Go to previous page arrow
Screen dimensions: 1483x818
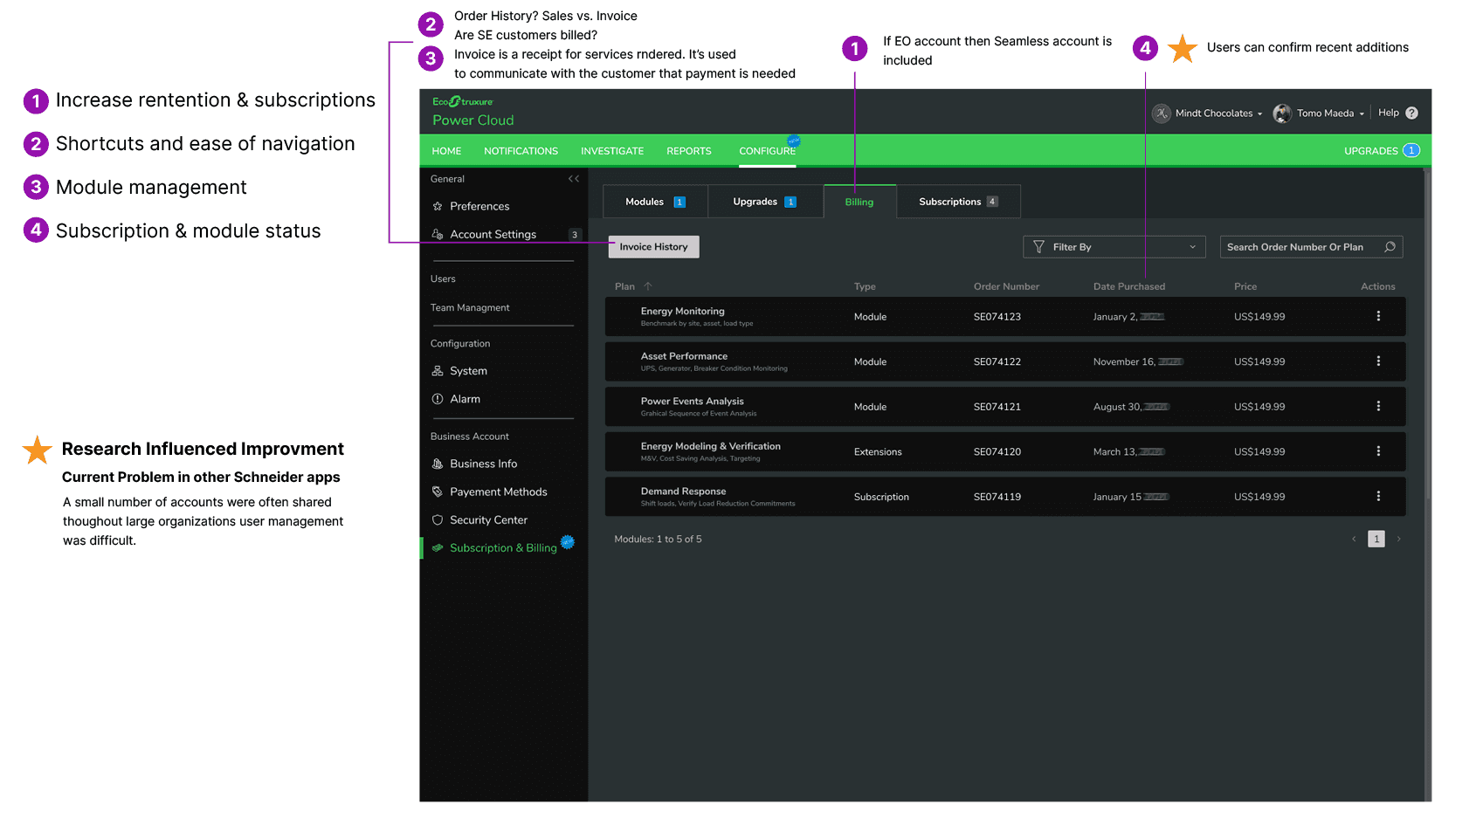[1354, 540]
